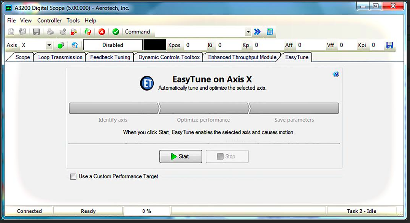
Task: Click the Kpi value field
Action: click(377, 45)
